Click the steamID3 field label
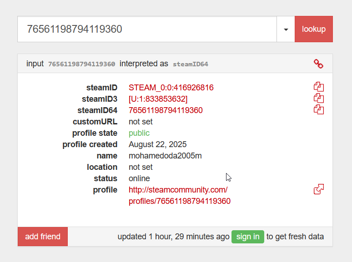This screenshot has width=352, height=262. (x=100, y=99)
